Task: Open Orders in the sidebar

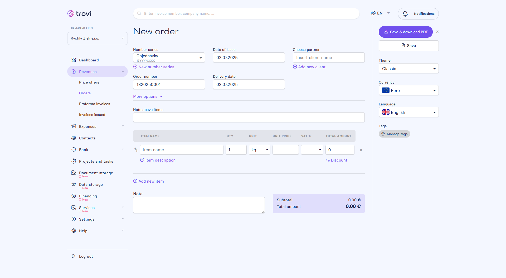Action: click(x=85, y=93)
